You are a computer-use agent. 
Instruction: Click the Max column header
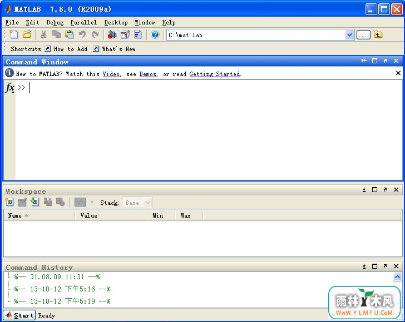(x=189, y=215)
